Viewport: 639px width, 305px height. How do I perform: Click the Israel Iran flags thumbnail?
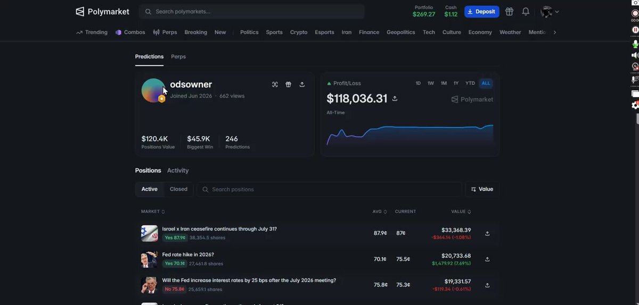[149, 233]
